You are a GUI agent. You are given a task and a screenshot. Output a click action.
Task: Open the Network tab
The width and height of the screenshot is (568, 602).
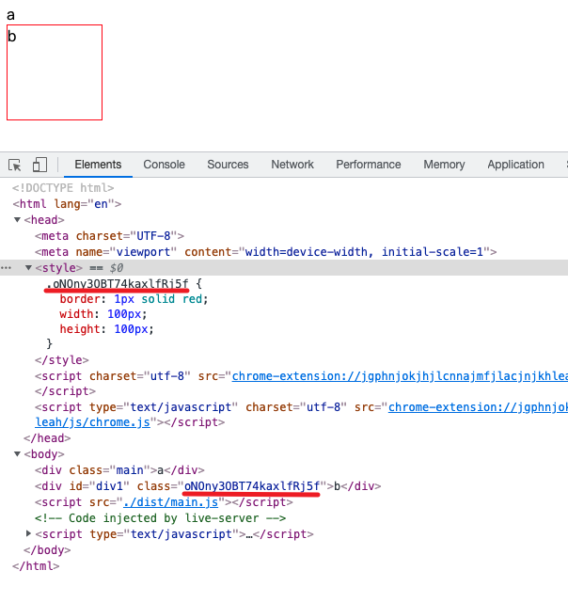pyautogui.click(x=292, y=165)
